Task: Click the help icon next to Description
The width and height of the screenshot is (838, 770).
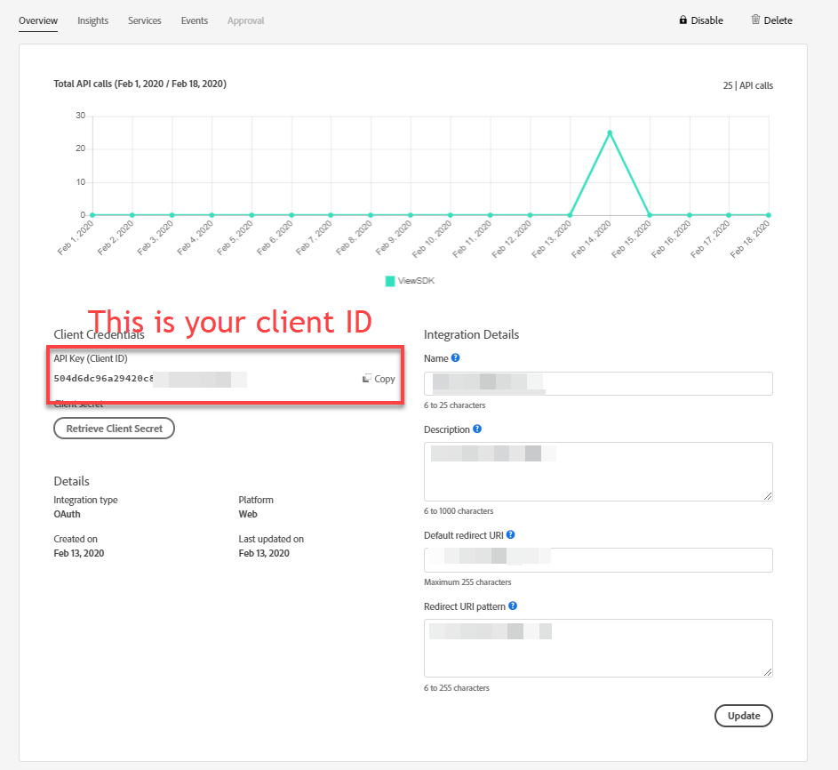Action: click(x=477, y=429)
